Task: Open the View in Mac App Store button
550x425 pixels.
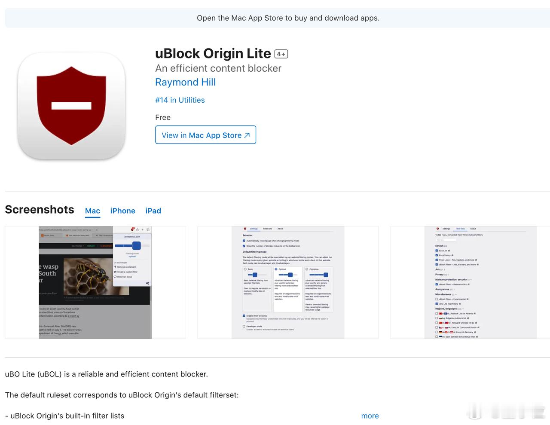Action: [205, 135]
